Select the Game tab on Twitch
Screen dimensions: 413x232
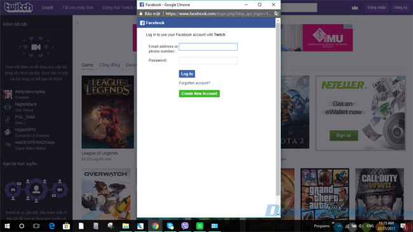[x=87, y=65]
